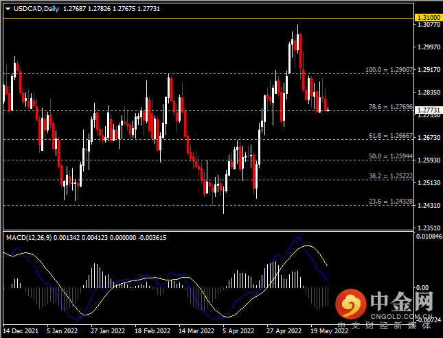443x338 pixels.
Task: Select the date label 14 Dec 2021
Action: [21, 330]
